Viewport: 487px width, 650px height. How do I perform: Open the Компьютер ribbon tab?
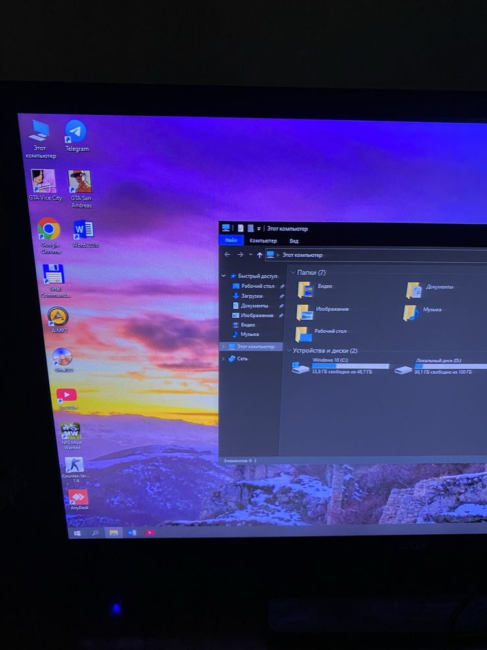pos(263,240)
